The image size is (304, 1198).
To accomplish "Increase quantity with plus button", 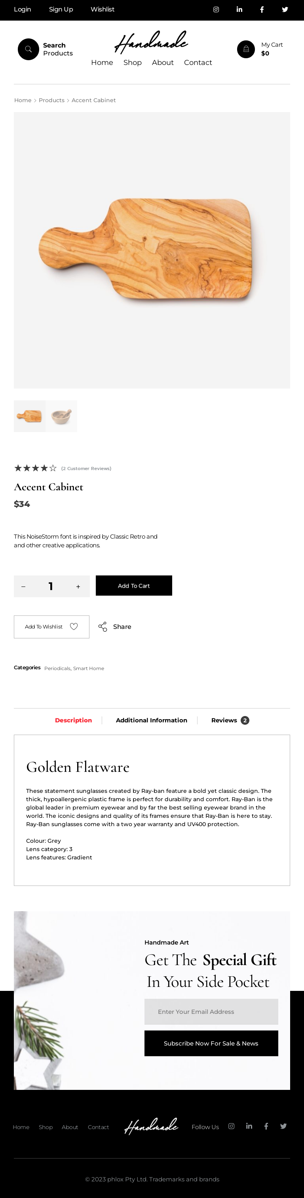I will click(x=78, y=587).
